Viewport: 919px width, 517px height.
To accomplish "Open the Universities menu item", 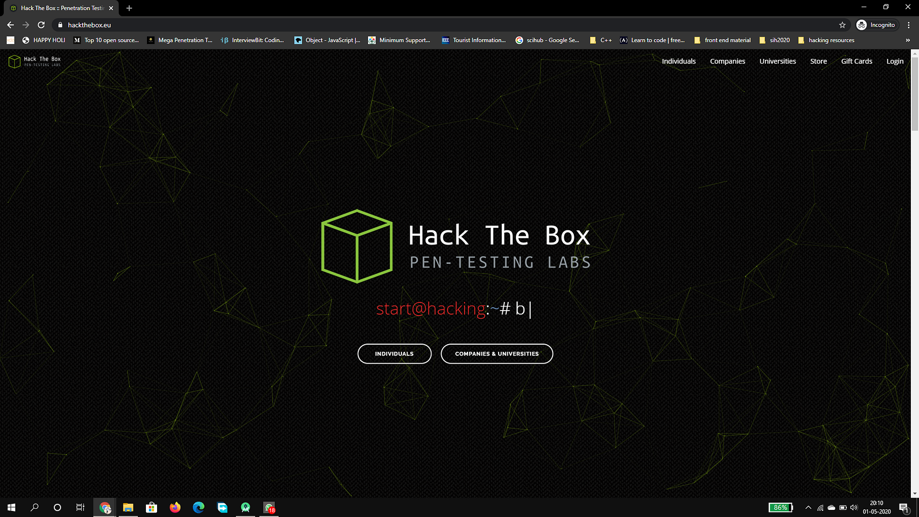I will (x=777, y=61).
